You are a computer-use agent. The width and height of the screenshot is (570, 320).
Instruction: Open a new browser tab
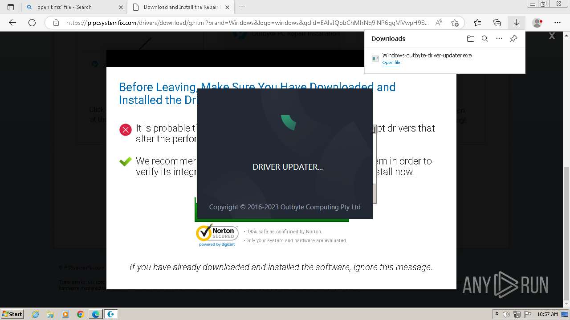tap(242, 7)
